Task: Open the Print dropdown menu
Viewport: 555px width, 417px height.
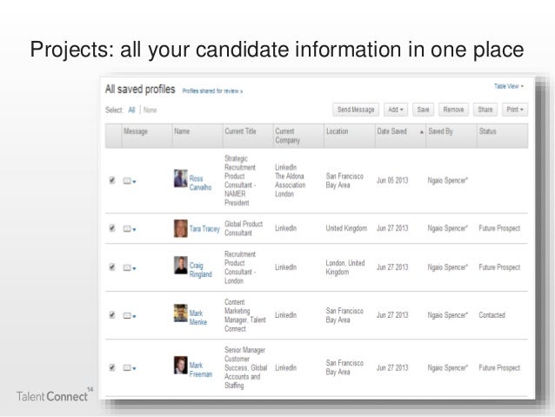Action: 514,110
